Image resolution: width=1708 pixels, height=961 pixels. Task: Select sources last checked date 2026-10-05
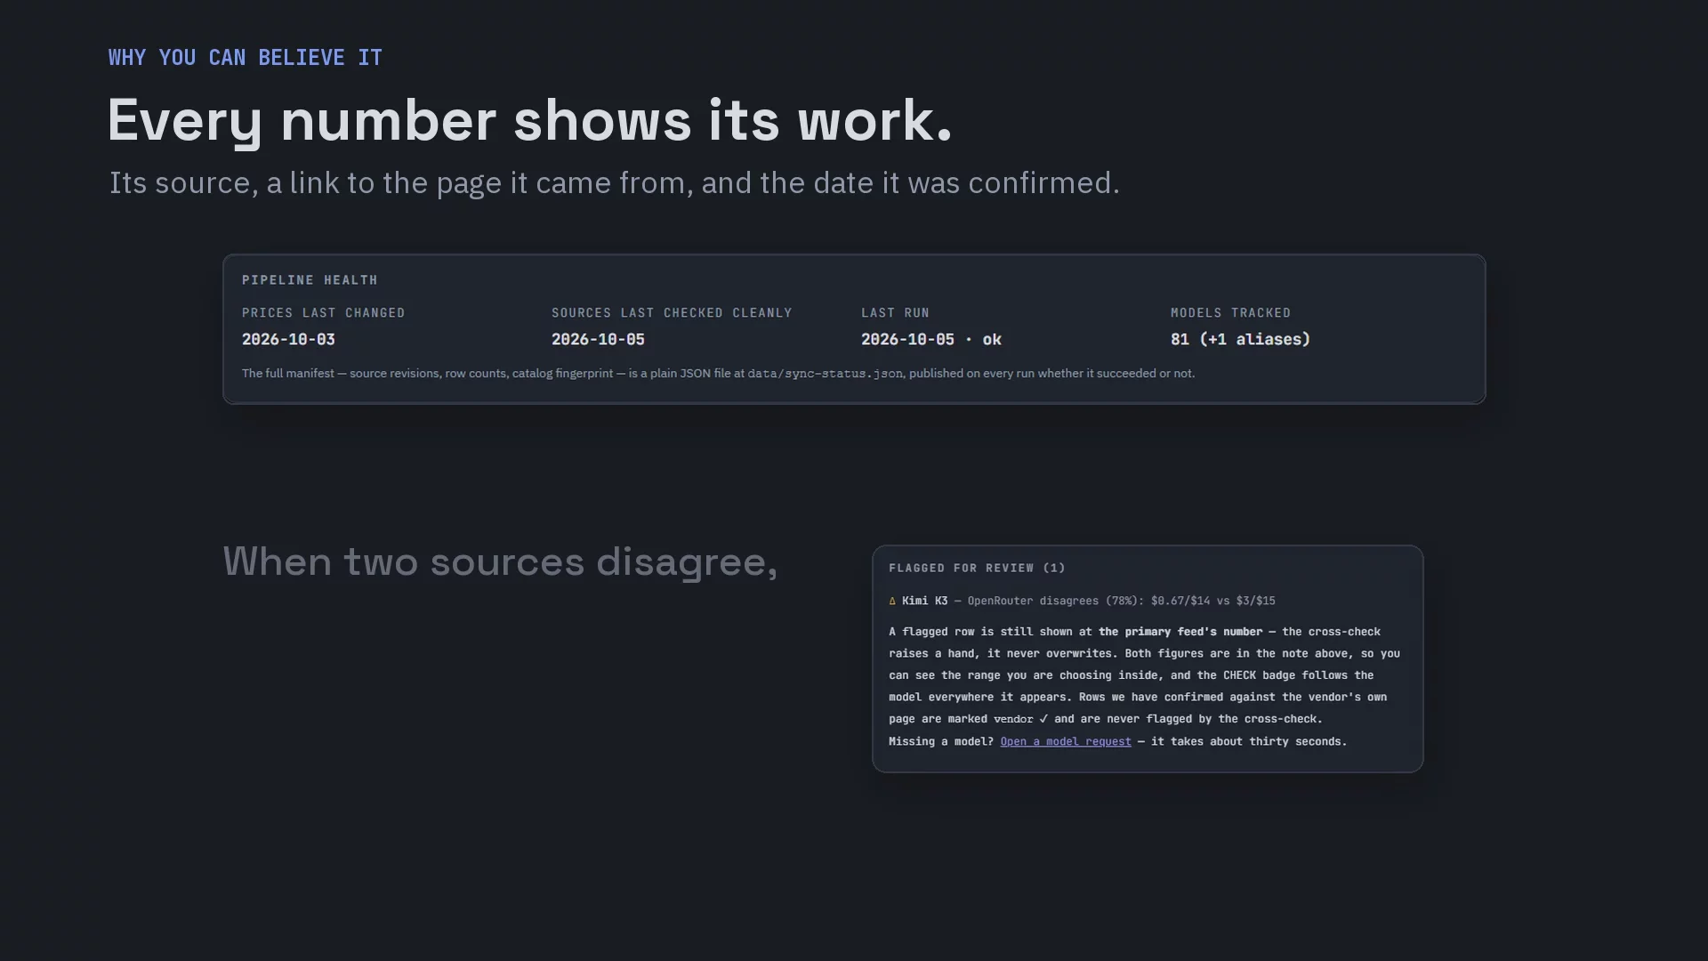tap(598, 339)
